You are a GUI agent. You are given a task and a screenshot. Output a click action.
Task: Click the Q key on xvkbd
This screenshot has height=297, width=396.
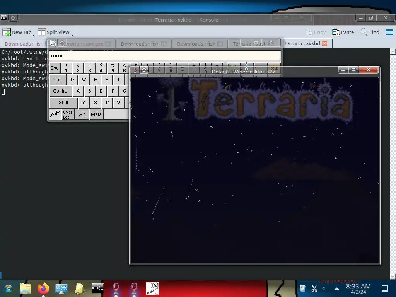pos(72,80)
